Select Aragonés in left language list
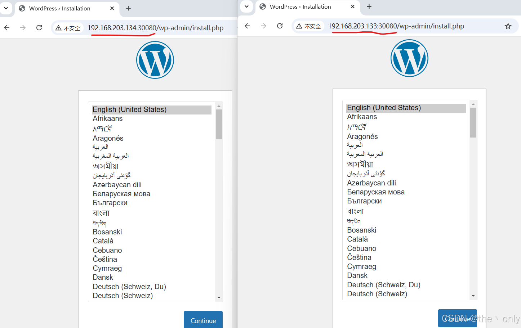Image resolution: width=521 pixels, height=328 pixels. point(152,138)
